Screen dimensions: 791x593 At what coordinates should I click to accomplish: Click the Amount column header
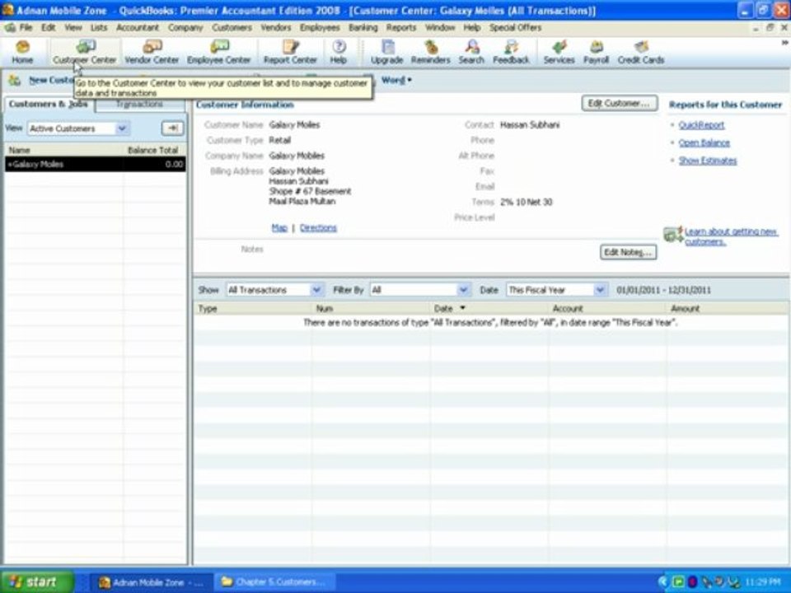click(x=728, y=308)
